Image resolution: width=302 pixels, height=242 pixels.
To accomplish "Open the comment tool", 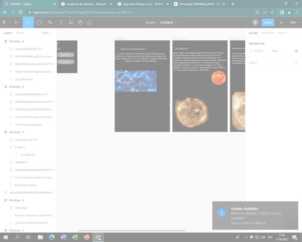I will pos(89,22).
